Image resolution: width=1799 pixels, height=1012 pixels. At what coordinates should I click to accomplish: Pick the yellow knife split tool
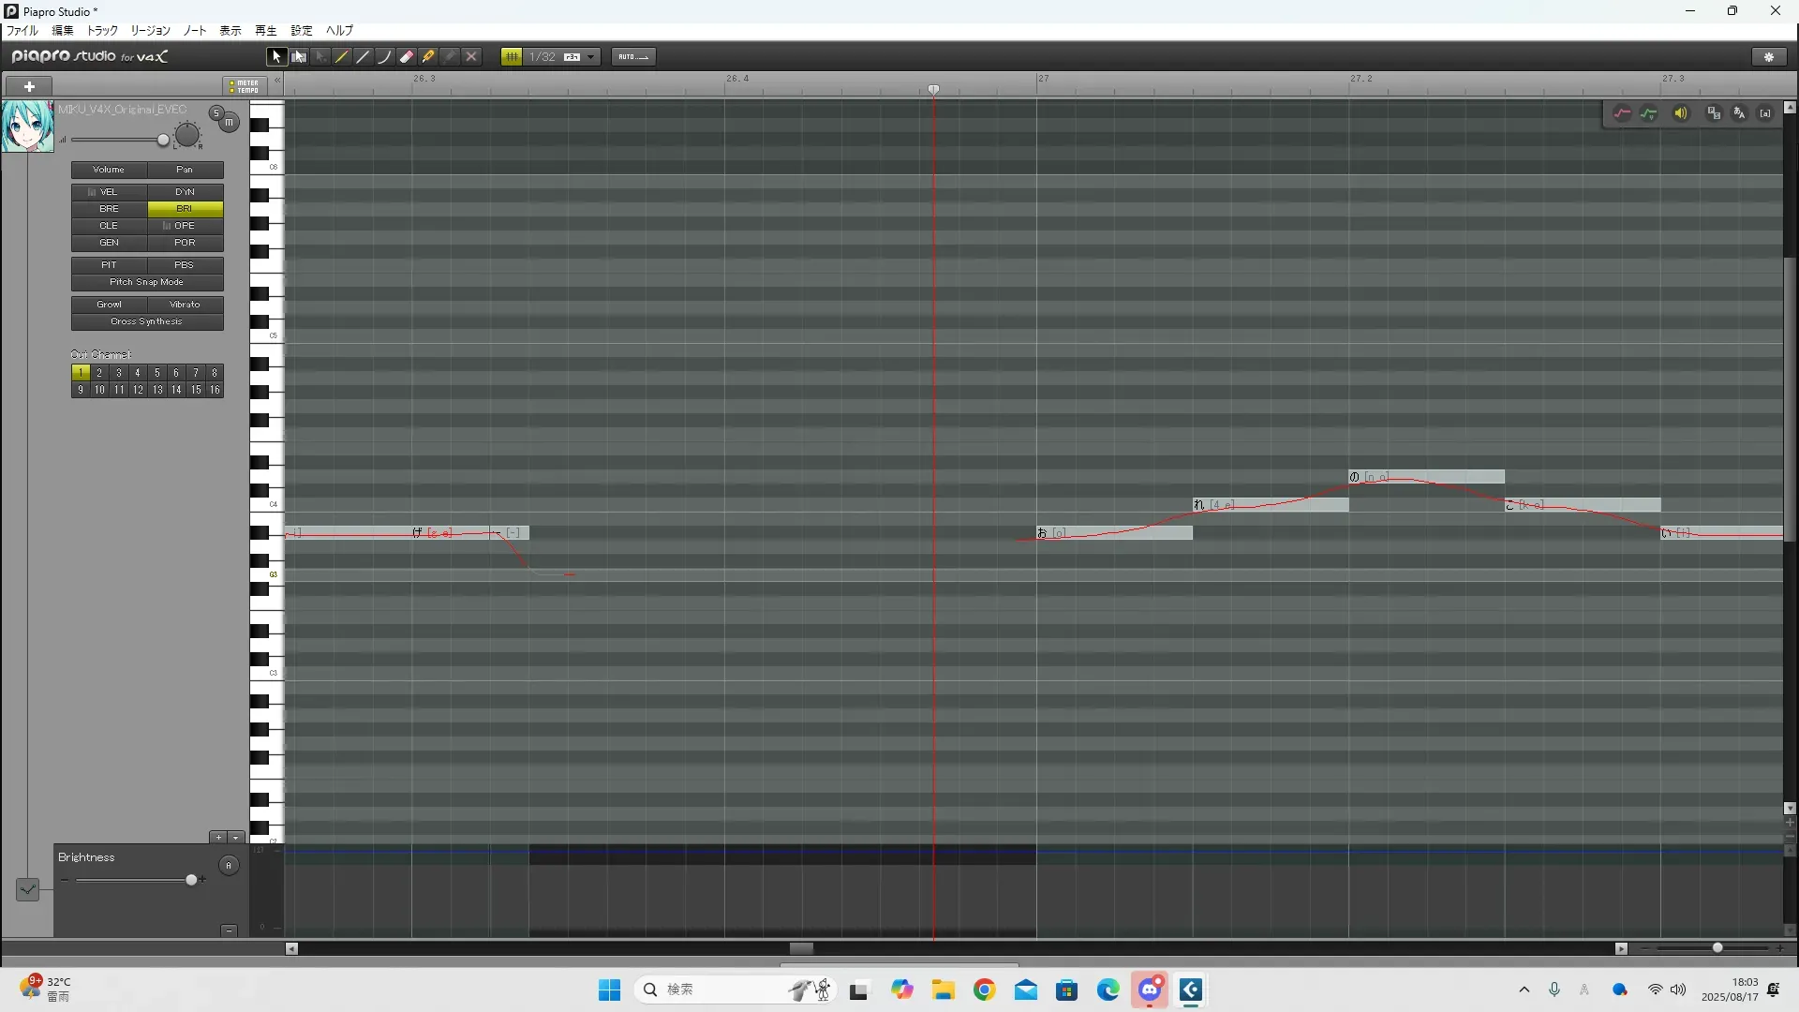coord(428,57)
